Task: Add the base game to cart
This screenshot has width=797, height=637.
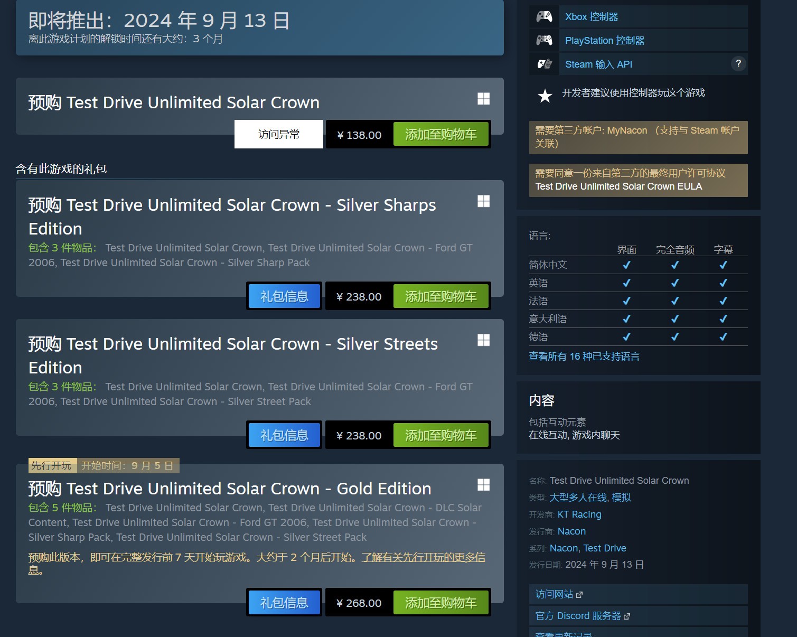Action: point(441,134)
